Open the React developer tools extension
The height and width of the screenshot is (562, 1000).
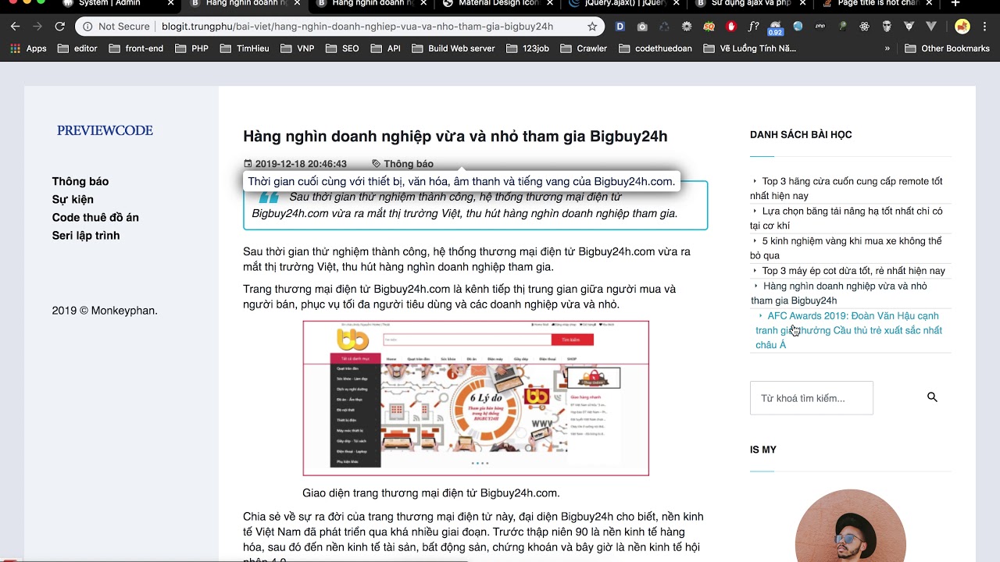[x=865, y=27]
